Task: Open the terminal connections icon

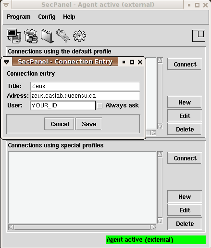Action: [14, 36]
